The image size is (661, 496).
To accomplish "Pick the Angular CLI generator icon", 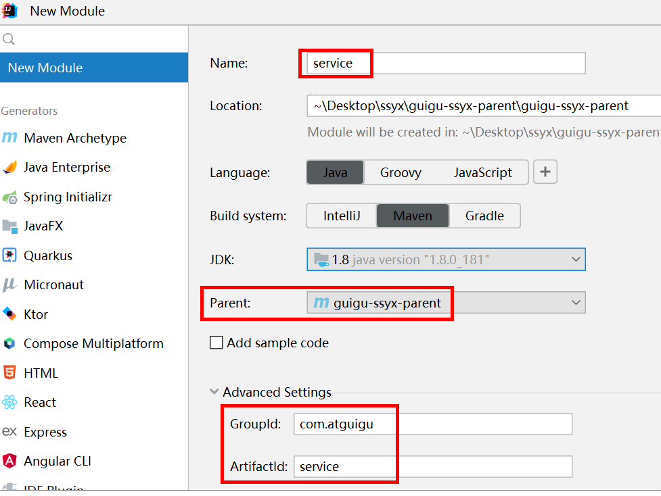I will (x=9, y=461).
